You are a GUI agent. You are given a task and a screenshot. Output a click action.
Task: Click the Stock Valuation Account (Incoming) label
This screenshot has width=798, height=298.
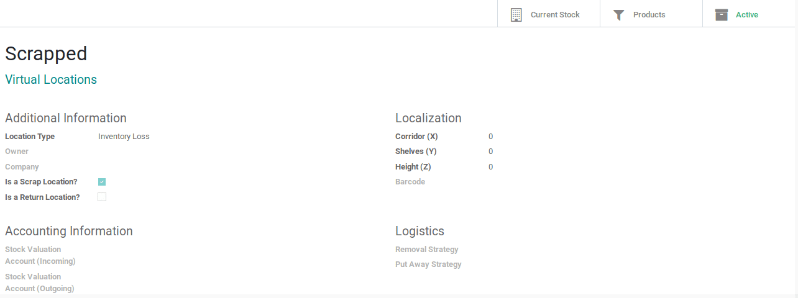[x=40, y=255]
